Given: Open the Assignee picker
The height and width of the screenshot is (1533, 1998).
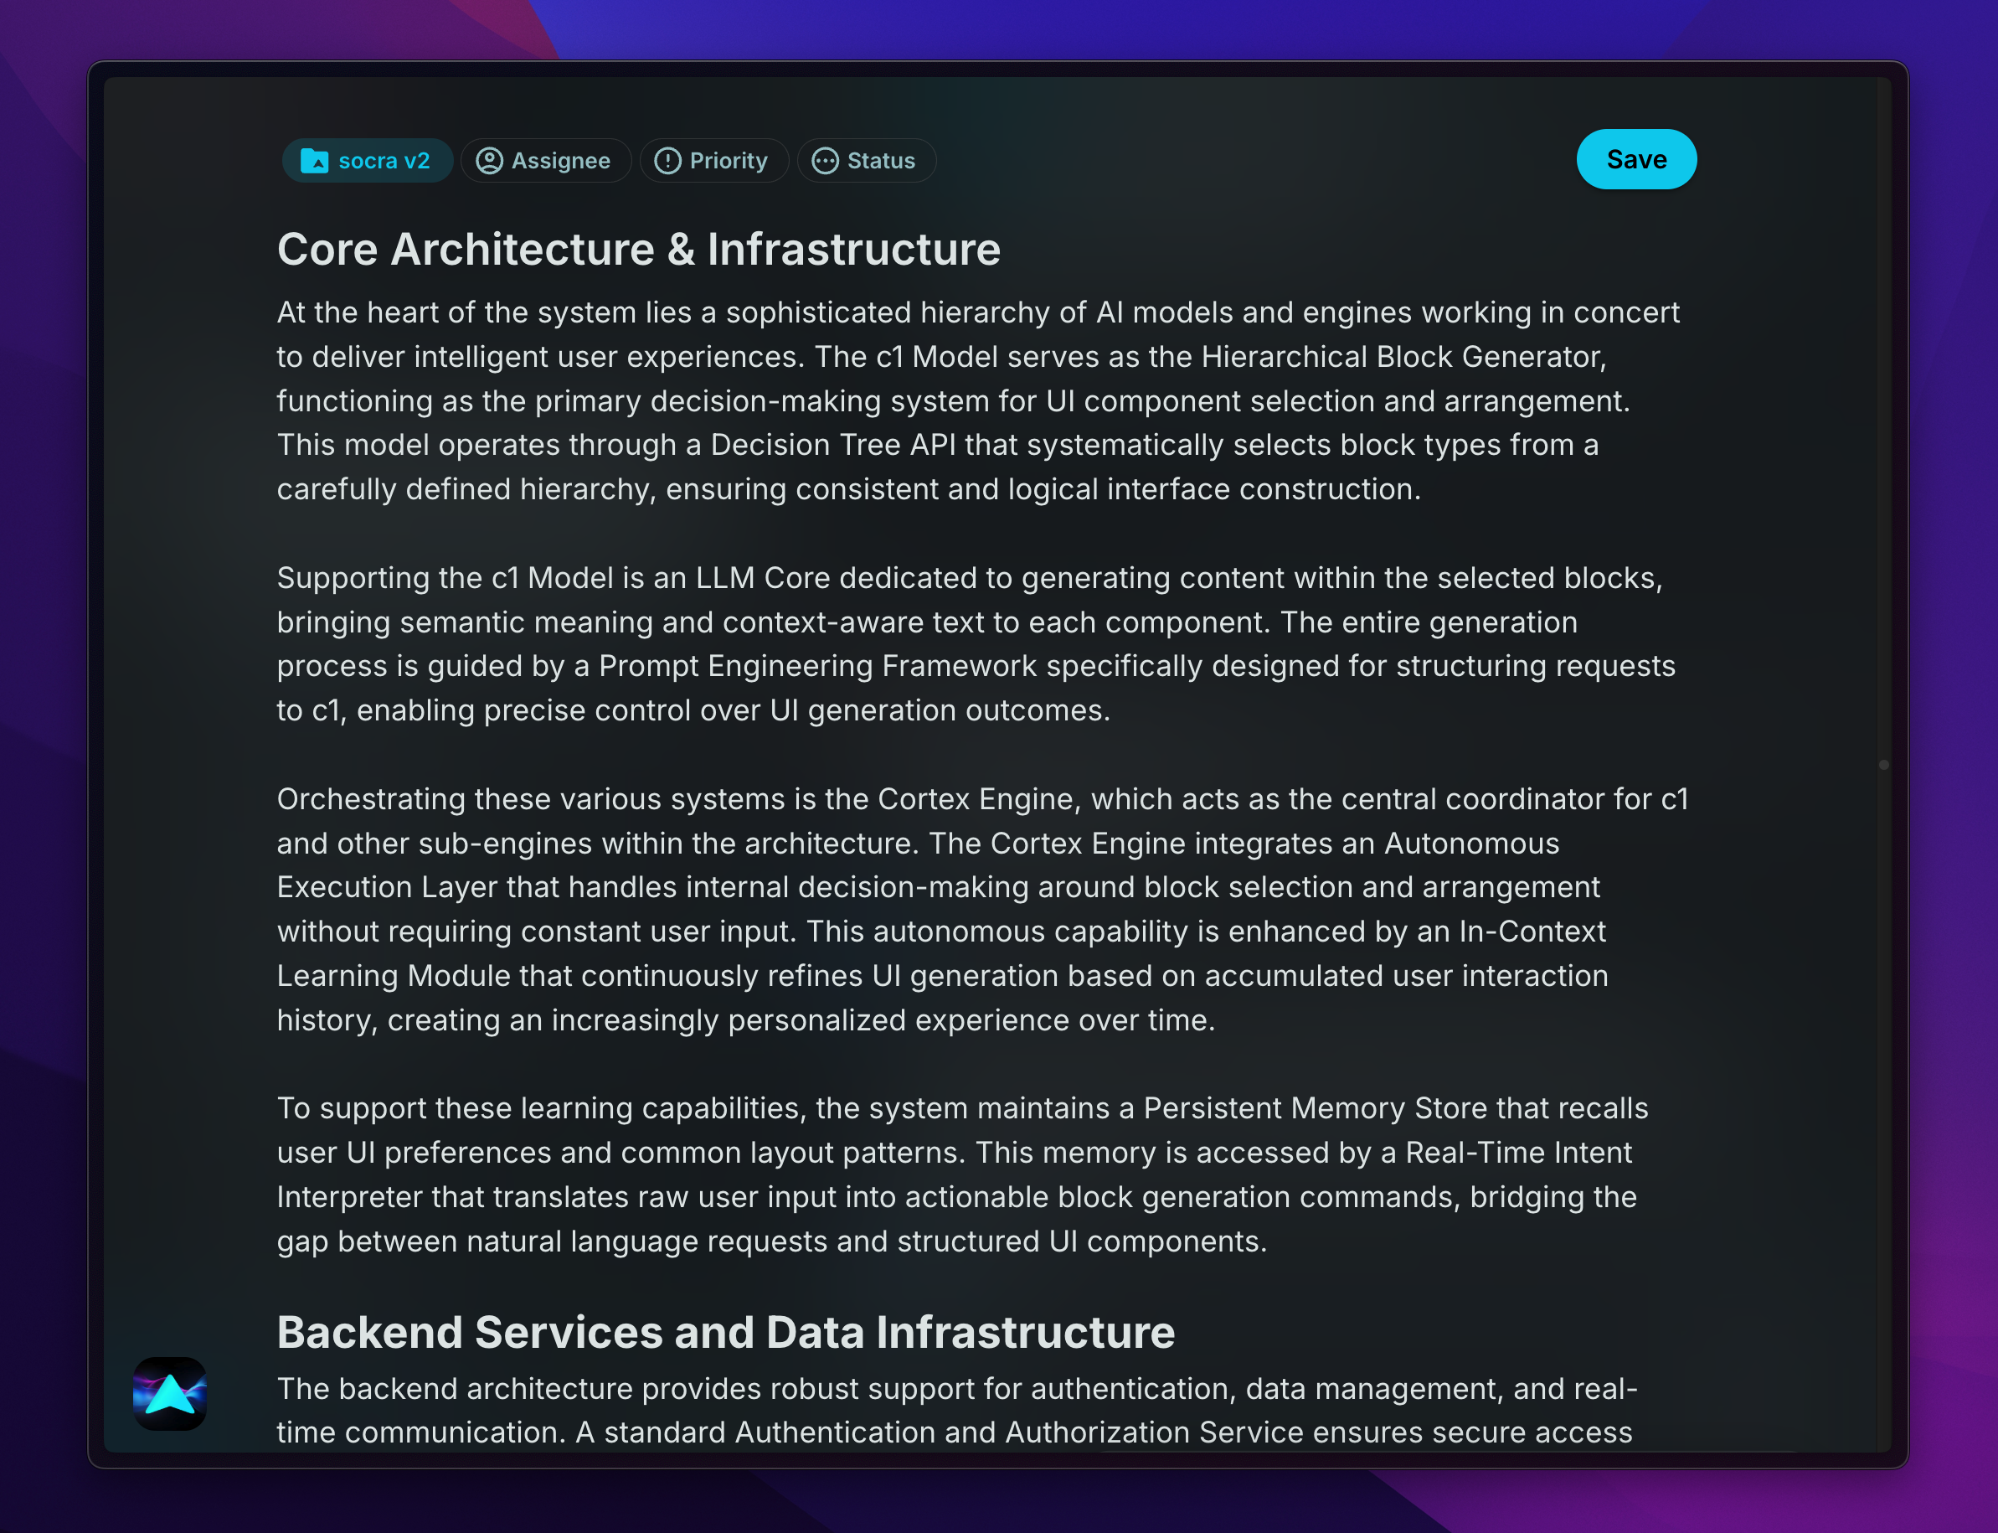Looking at the screenshot, I should coord(560,161).
